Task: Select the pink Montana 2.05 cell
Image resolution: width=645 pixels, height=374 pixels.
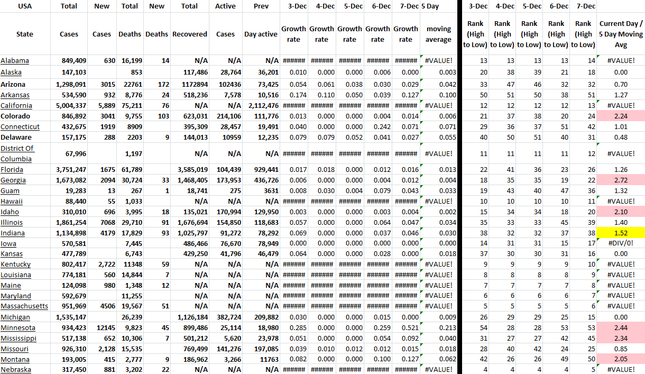Action: [x=621, y=359]
